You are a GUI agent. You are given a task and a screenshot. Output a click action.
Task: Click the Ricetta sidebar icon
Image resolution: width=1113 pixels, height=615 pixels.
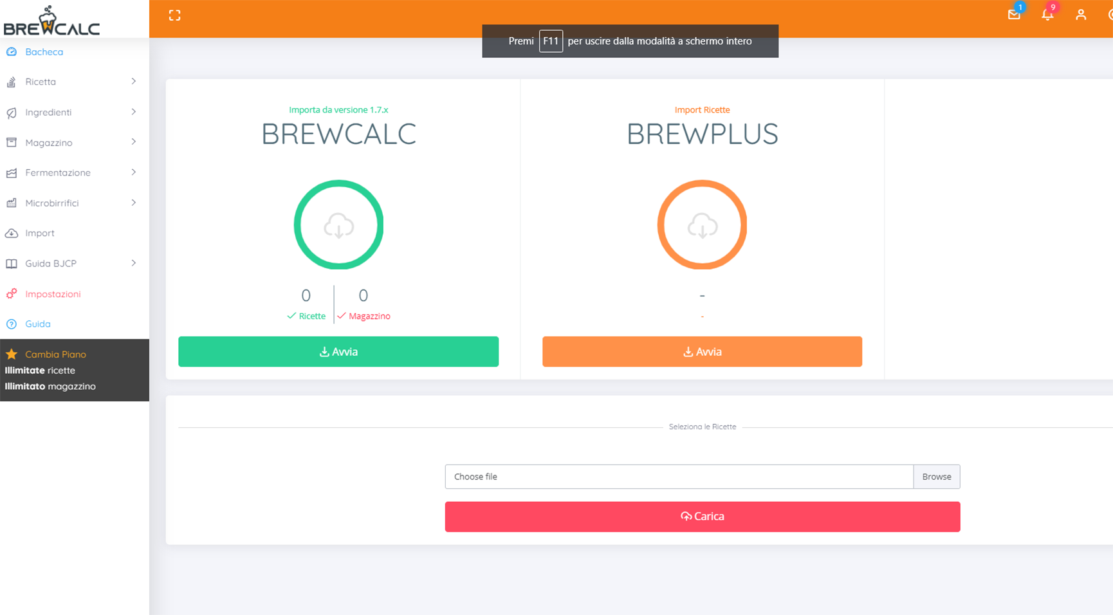[12, 82]
